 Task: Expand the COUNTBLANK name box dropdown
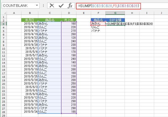(37, 6)
